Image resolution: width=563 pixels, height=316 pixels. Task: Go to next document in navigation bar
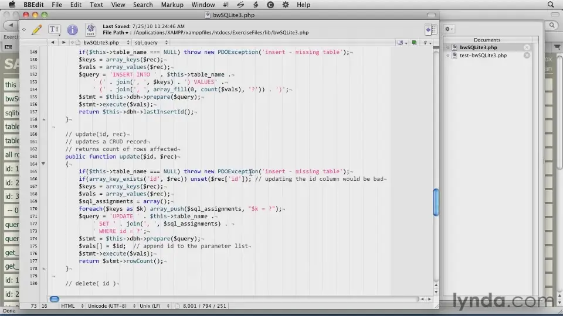(x=63, y=42)
